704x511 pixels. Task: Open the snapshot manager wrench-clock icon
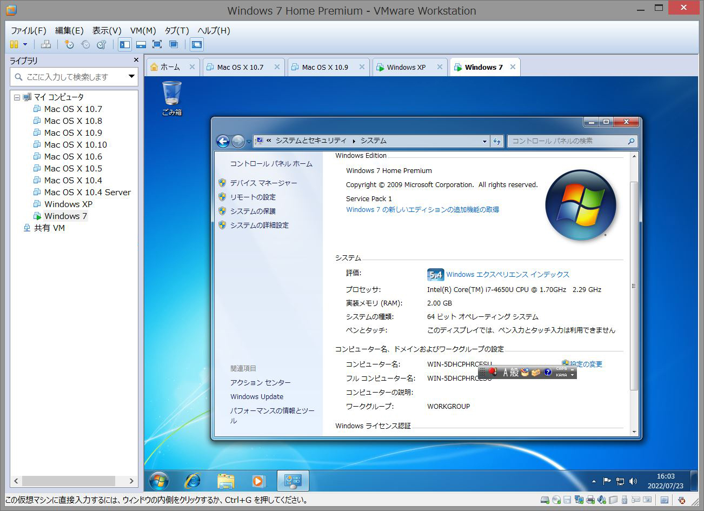tap(102, 44)
